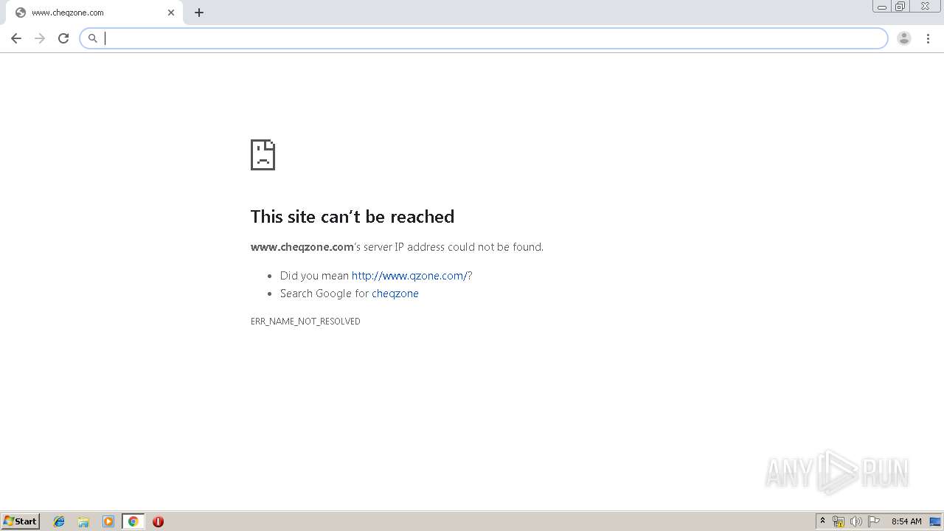This screenshot has width=944, height=531.
Task: Open the network tray icon
Action: 839,521
